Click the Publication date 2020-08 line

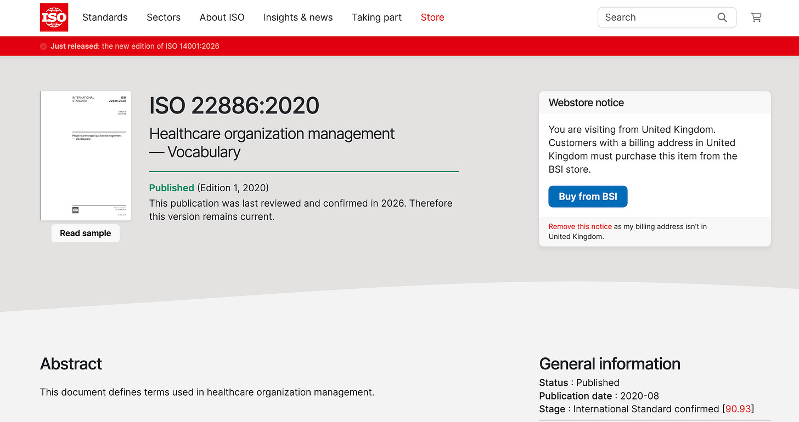[599, 396]
